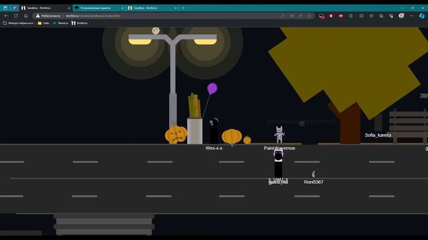The width and height of the screenshot is (428, 240).
Task: Open the Copilot sidebar icon
Action: pos(422,16)
